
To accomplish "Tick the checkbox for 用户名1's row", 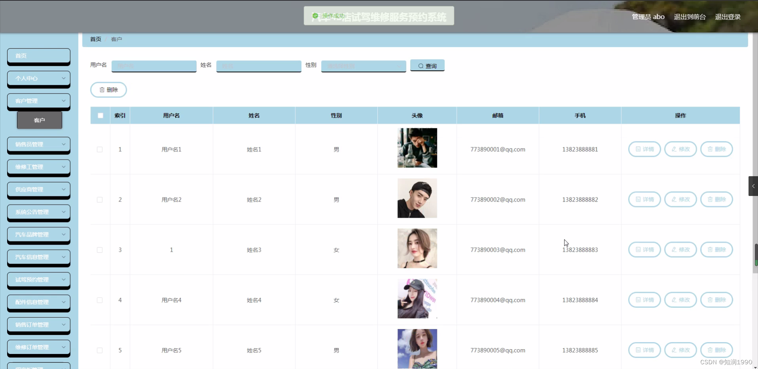I will coord(99,149).
